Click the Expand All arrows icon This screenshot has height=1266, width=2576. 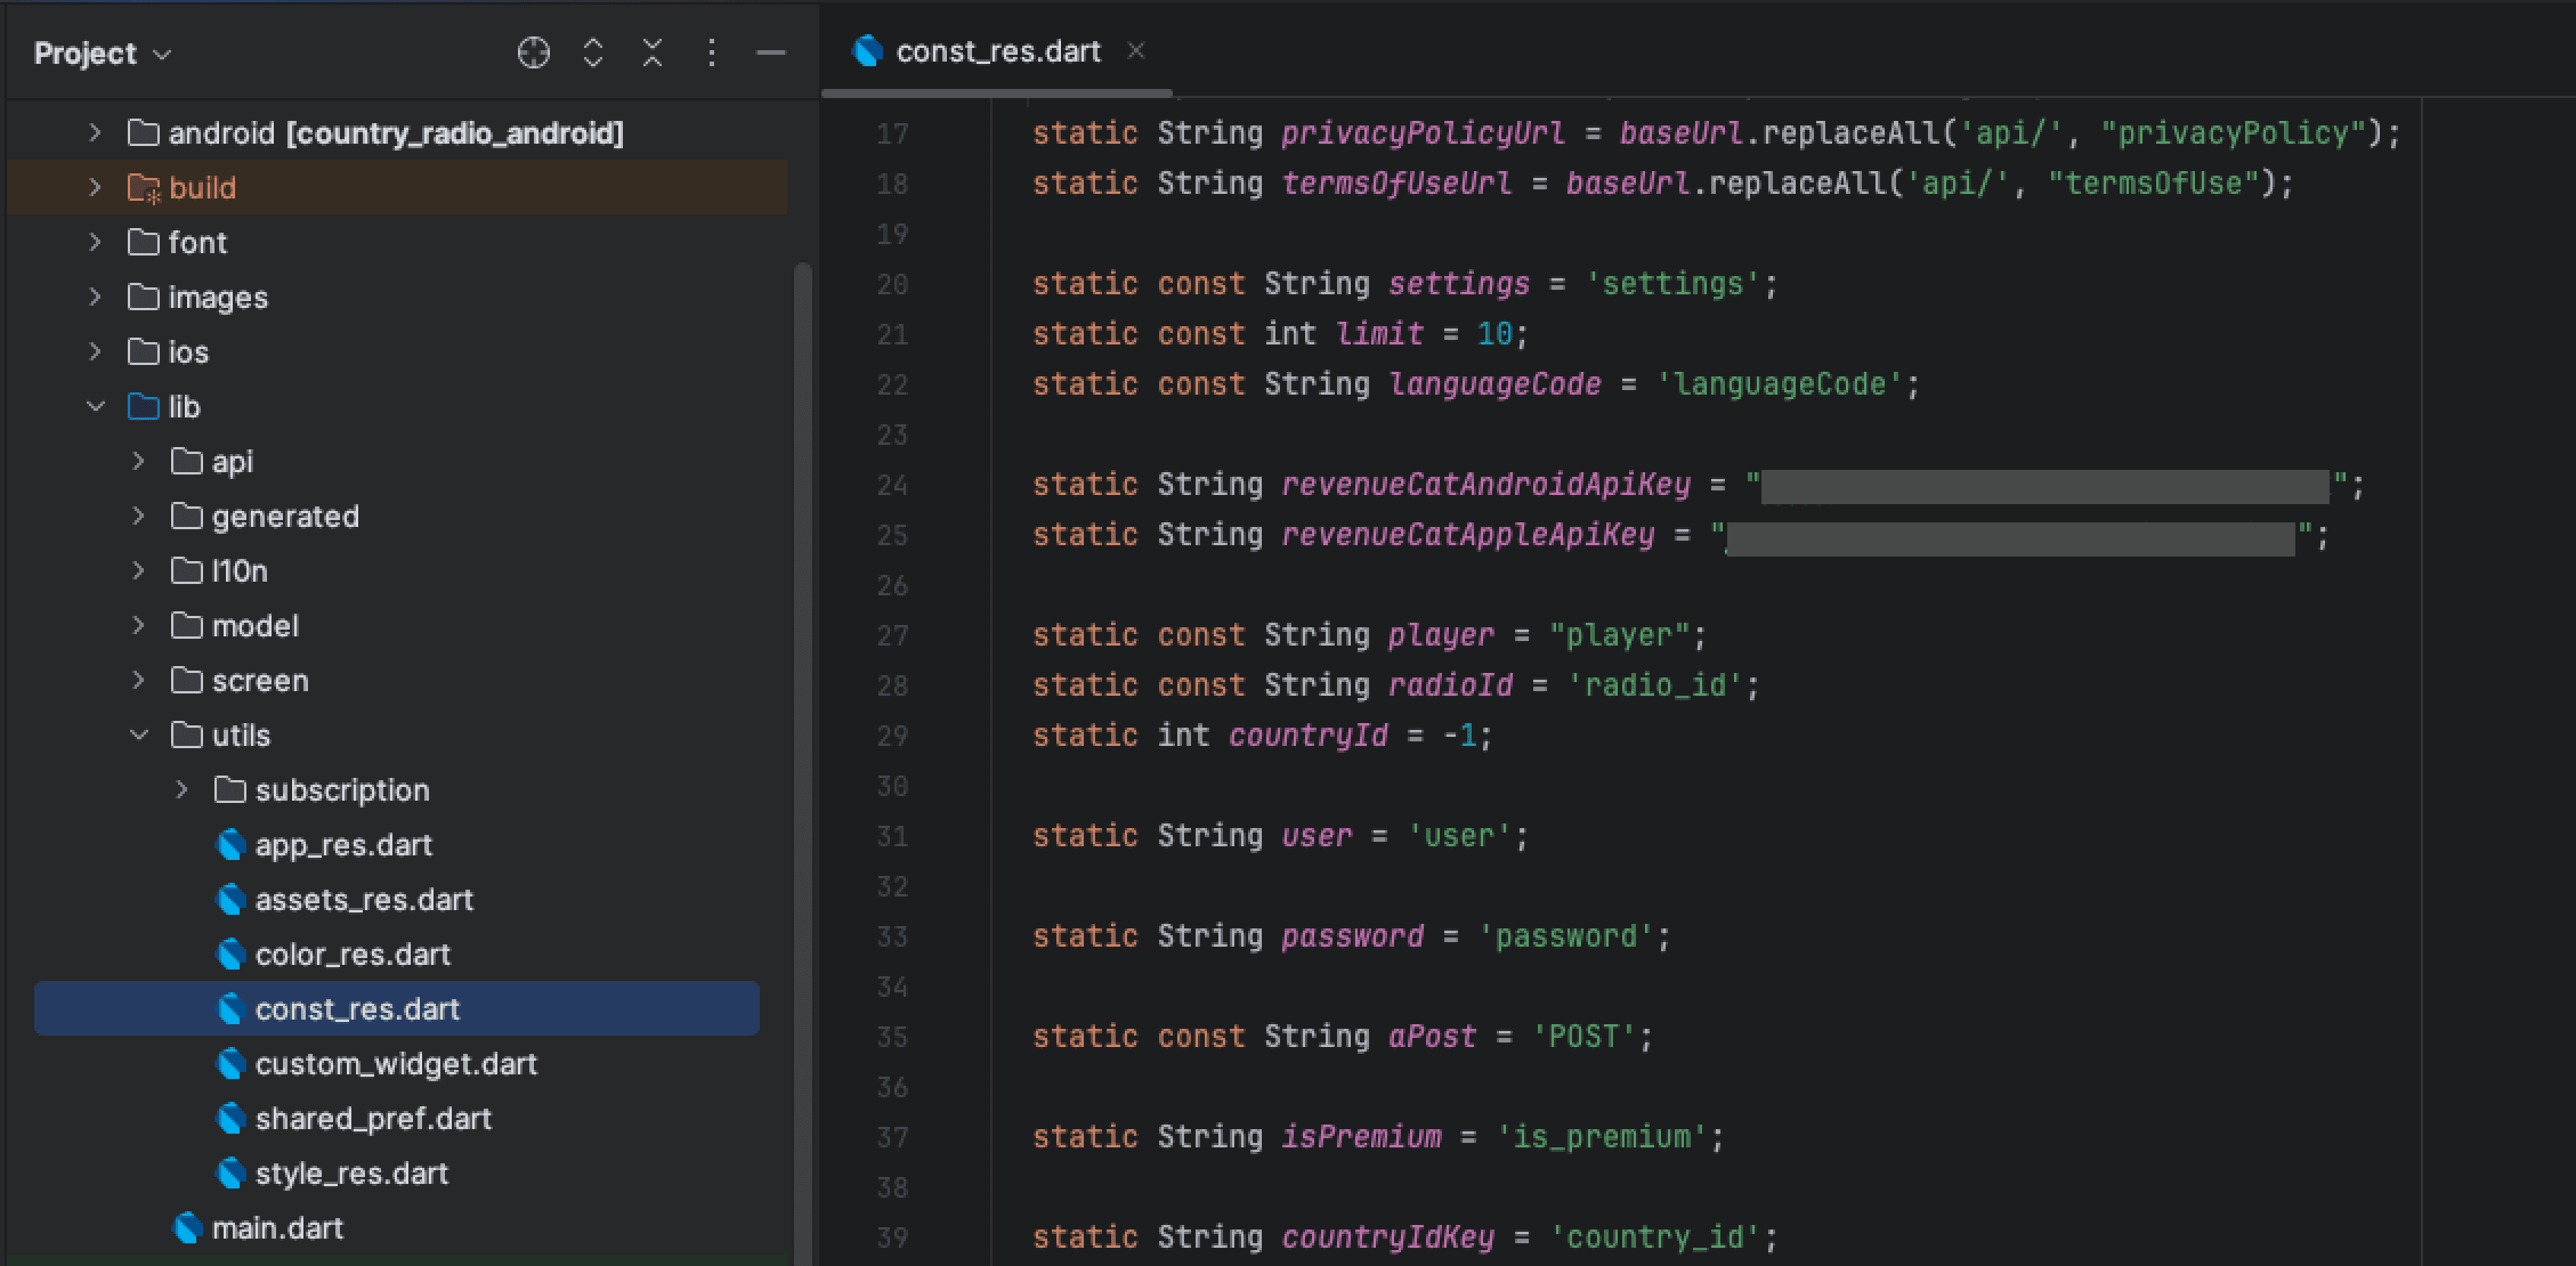pos(593,52)
